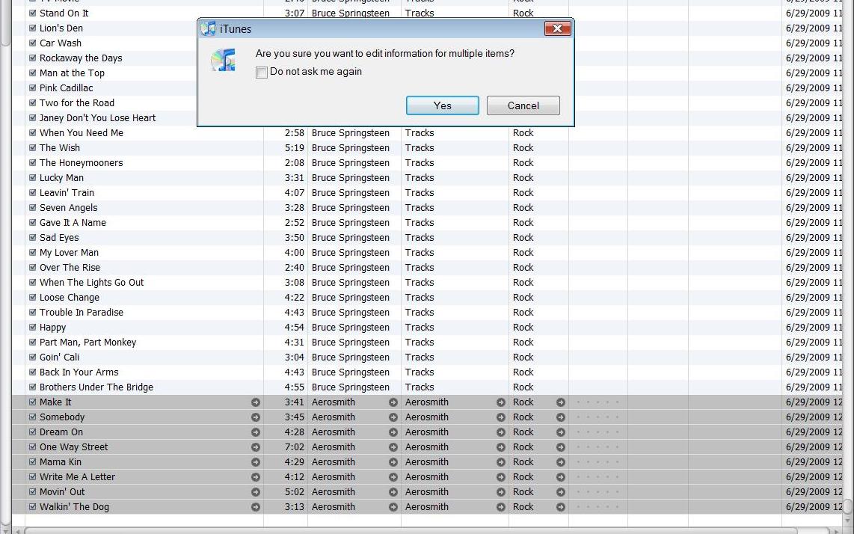Select the song 'Rockaway the Days'
854x534 pixels.
81,58
